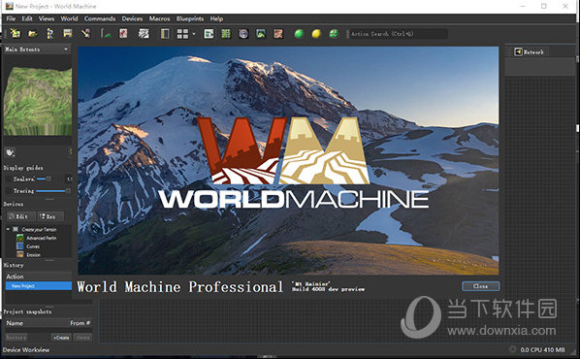Open the Macros menu
Image resolution: width=580 pixels, height=359 pixels.
[159, 18]
